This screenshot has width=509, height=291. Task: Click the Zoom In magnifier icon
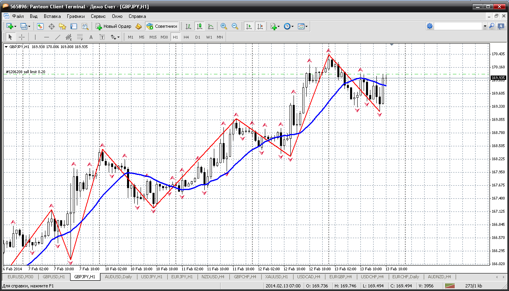[224, 26]
